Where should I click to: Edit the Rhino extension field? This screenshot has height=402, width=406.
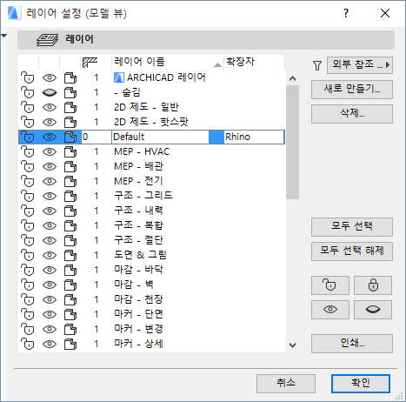coord(254,137)
